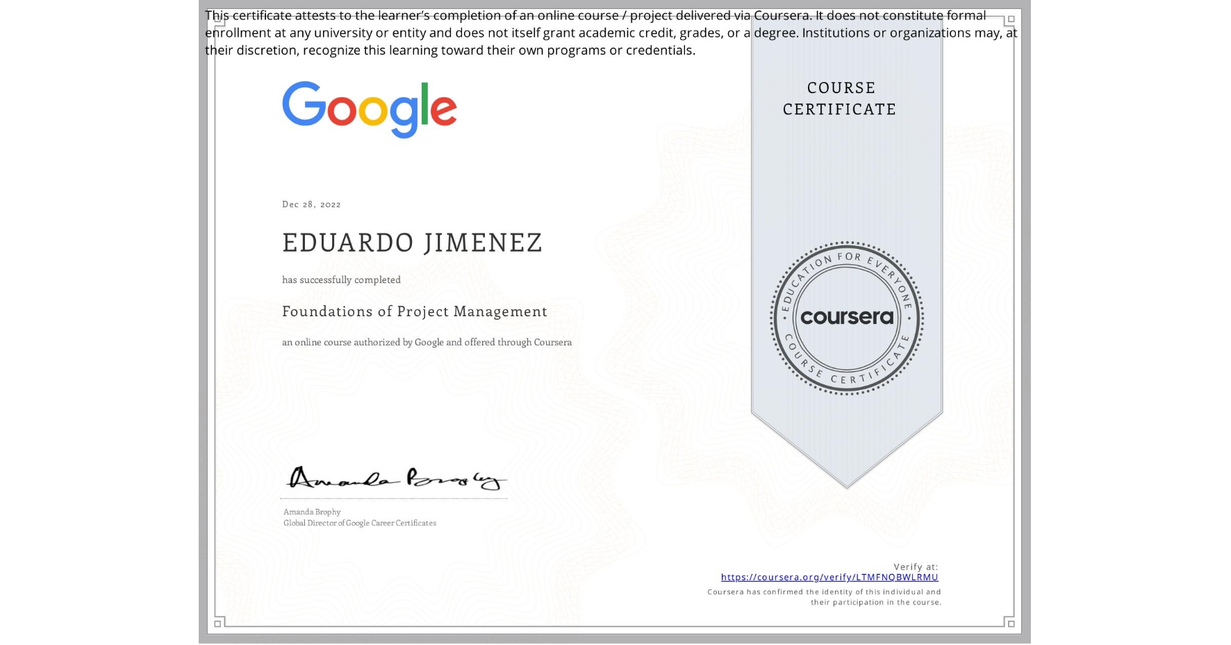Screen dimensions: 1231x645
Task: Click the 'Verify at:' label
Action: [x=916, y=566]
